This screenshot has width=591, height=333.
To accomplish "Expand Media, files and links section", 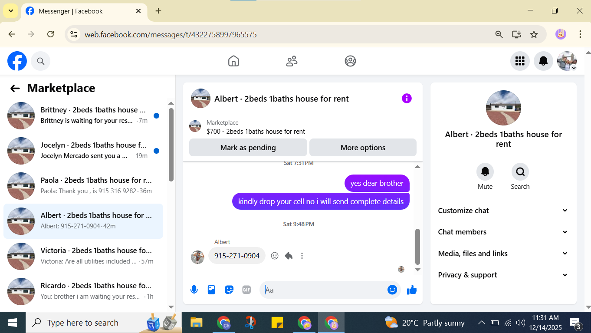I will pyautogui.click(x=503, y=254).
